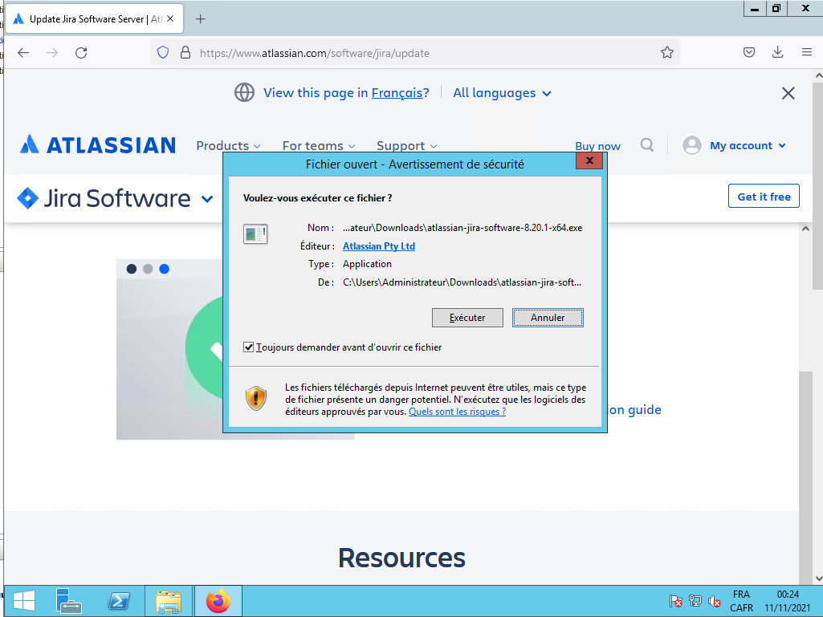The width and height of the screenshot is (823, 617).
Task: Click the padlock site info icon
Action: point(185,52)
